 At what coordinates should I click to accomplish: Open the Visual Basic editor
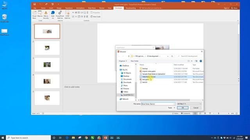pos(34,15)
